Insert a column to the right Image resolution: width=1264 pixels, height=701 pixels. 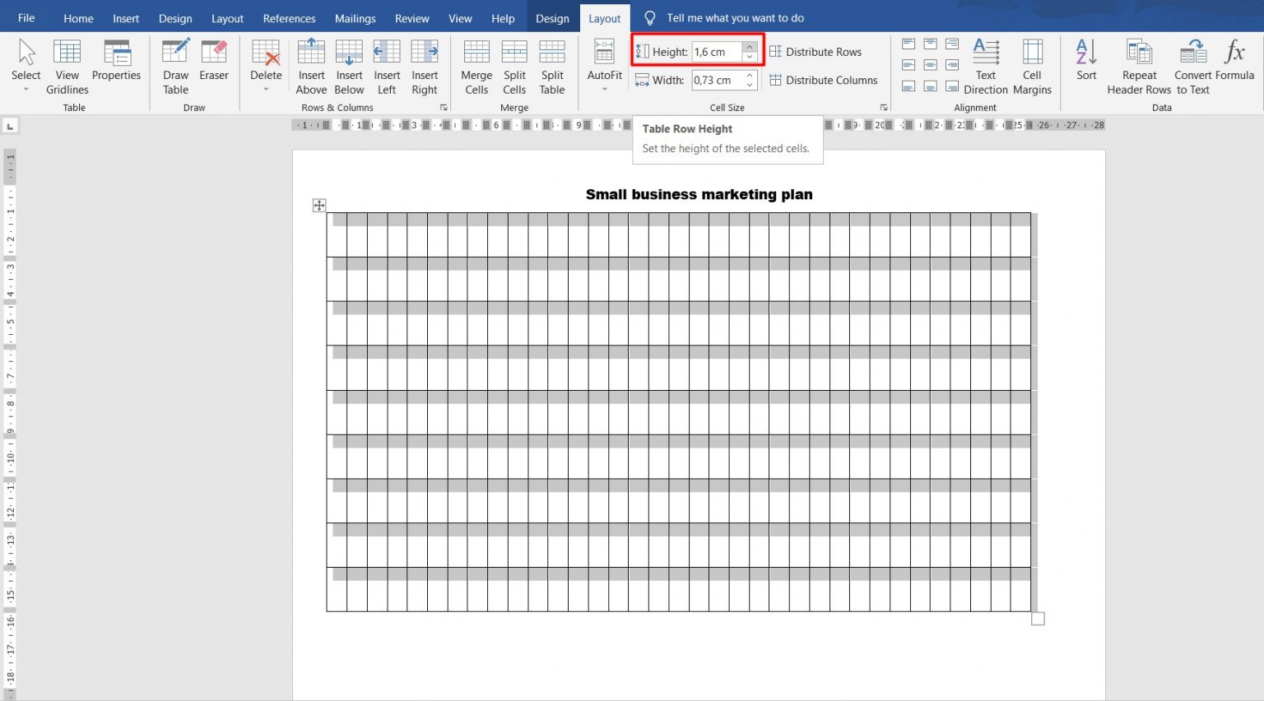pos(425,66)
